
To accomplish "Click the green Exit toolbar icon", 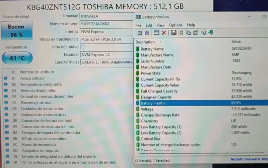I will click(211, 32).
